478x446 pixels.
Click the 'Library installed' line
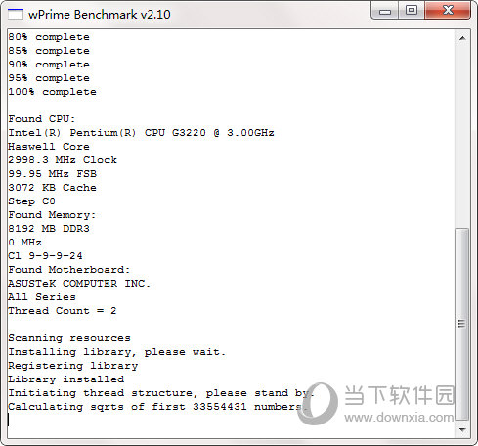tap(66, 379)
